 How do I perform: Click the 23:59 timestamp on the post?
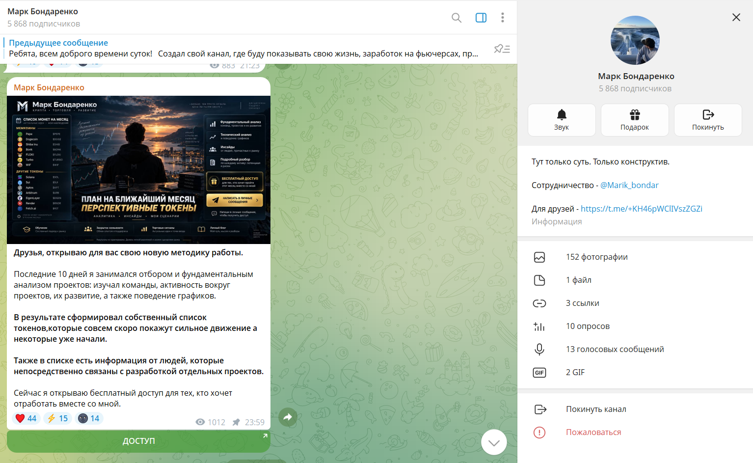tap(255, 422)
